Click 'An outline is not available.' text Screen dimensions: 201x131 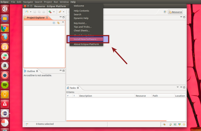(x=38, y=76)
